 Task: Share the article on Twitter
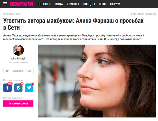(29, 88)
